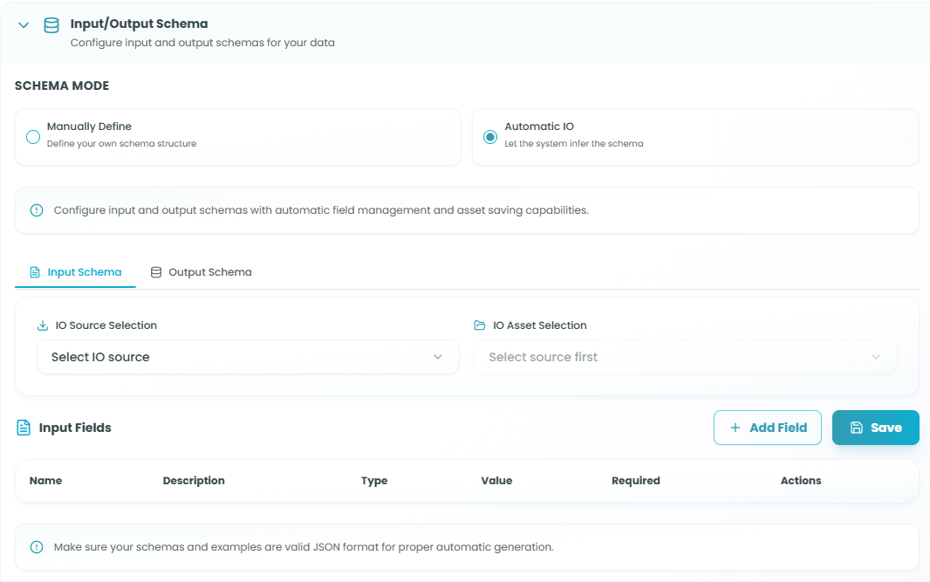930x582 pixels.
Task: Open the Select IO source dropdown
Action: [248, 357]
